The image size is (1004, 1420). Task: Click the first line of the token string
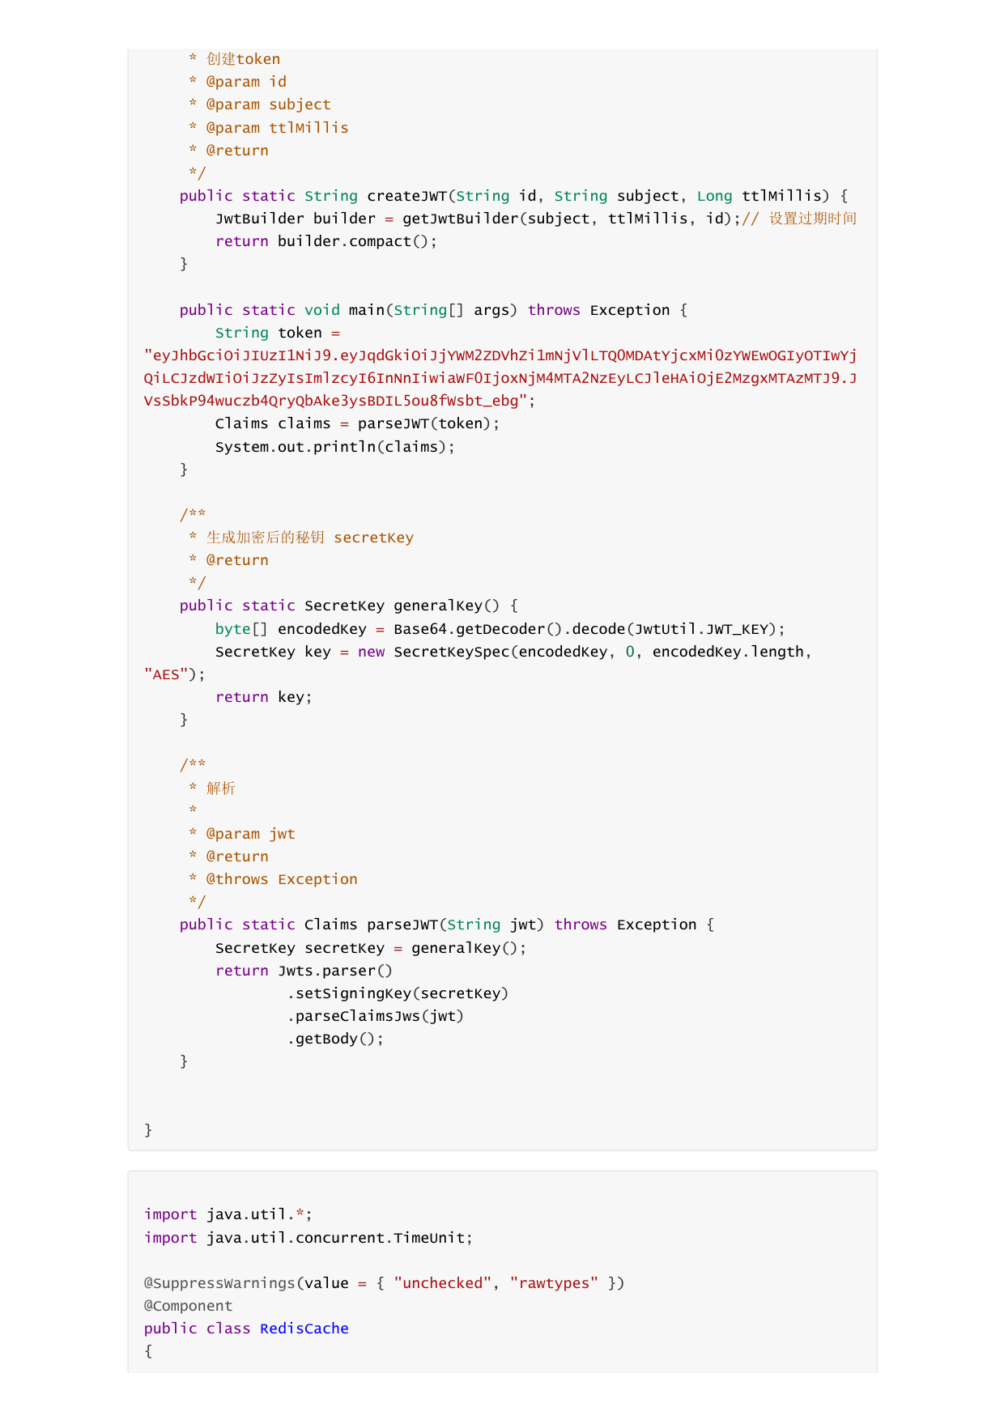point(500,355)
